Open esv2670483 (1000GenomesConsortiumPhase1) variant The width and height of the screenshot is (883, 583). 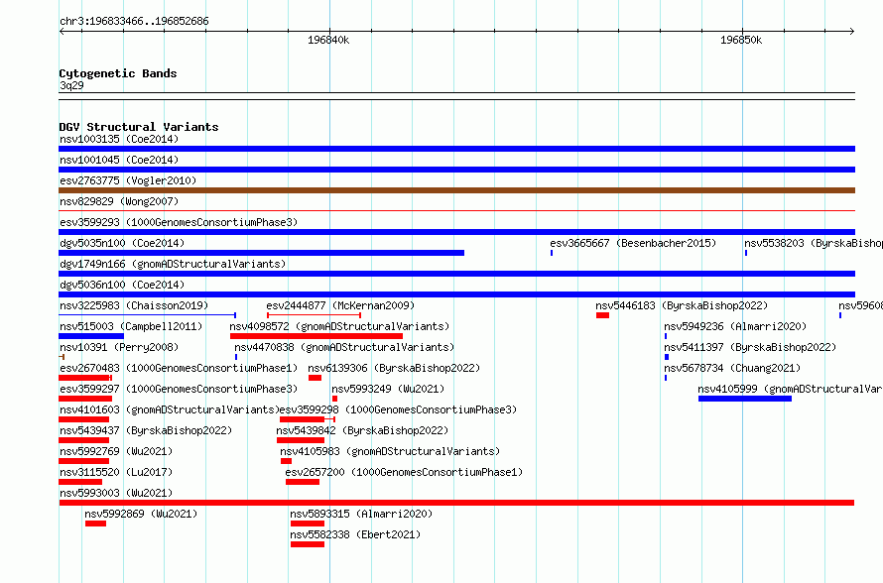coord(179,368)
